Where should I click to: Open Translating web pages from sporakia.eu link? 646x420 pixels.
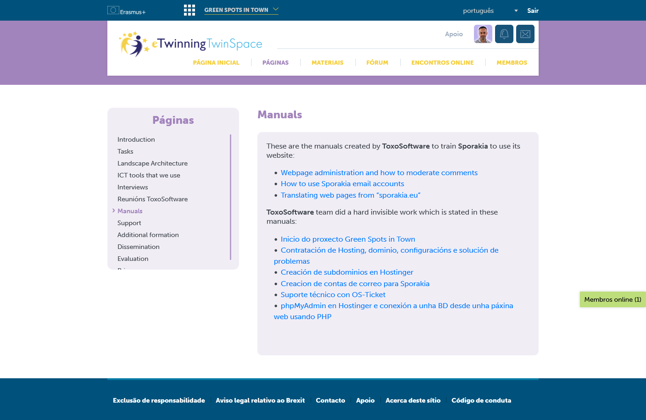pos(351,195)
